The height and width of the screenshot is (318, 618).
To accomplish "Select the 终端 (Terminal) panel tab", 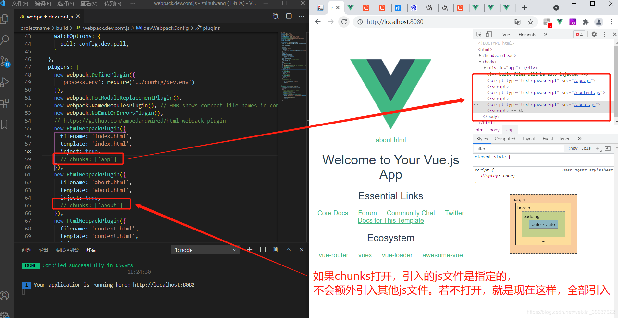I will pos(91,250).
